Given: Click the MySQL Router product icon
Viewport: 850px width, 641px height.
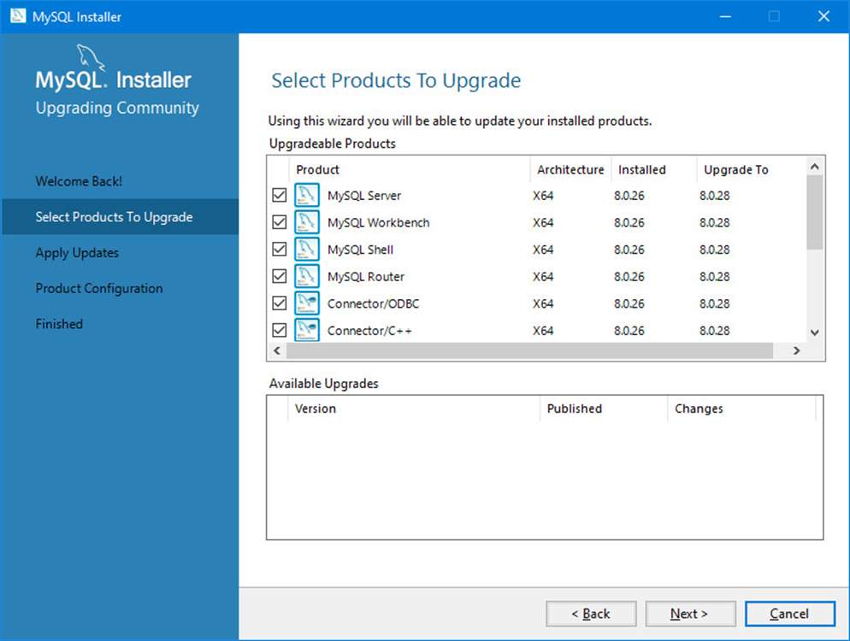Looking at the screenshot, I should (x=306, y=276).
